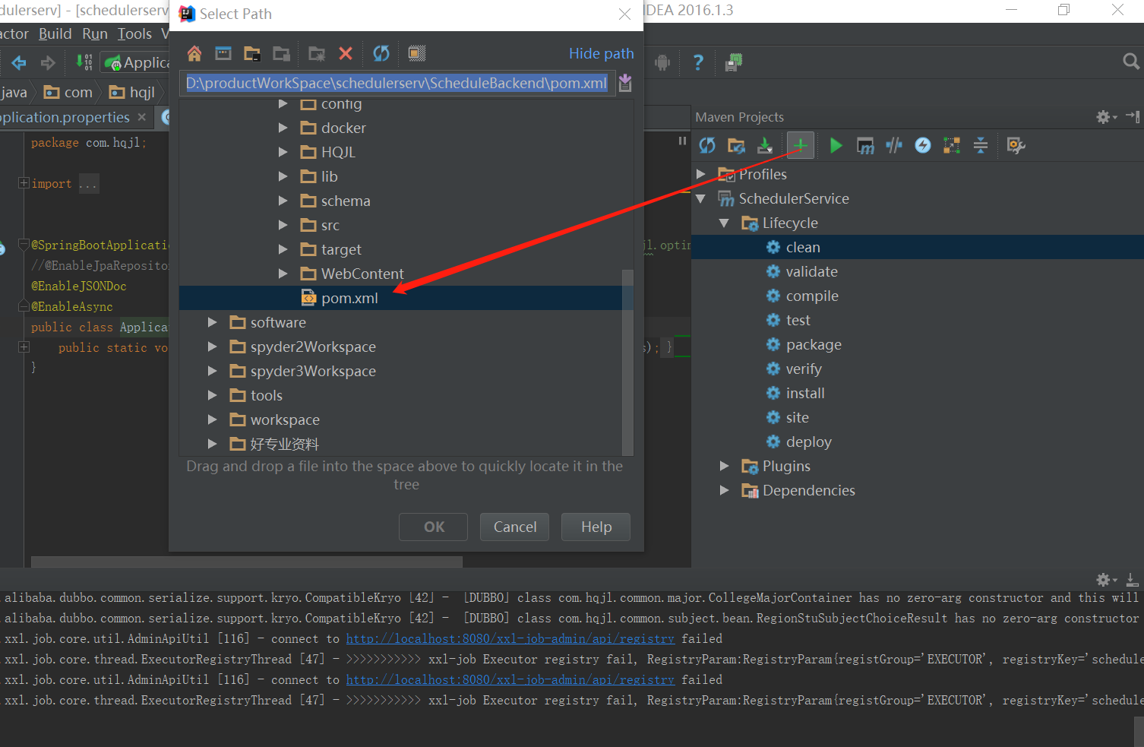Click Cancel in Select Path dialog
Screen dimensions: 1144x747
click(x=514, y=527)
